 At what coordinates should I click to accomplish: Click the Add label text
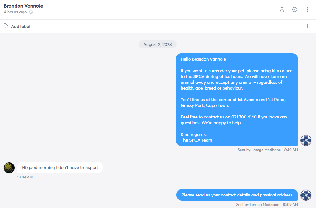coord(21,26)
